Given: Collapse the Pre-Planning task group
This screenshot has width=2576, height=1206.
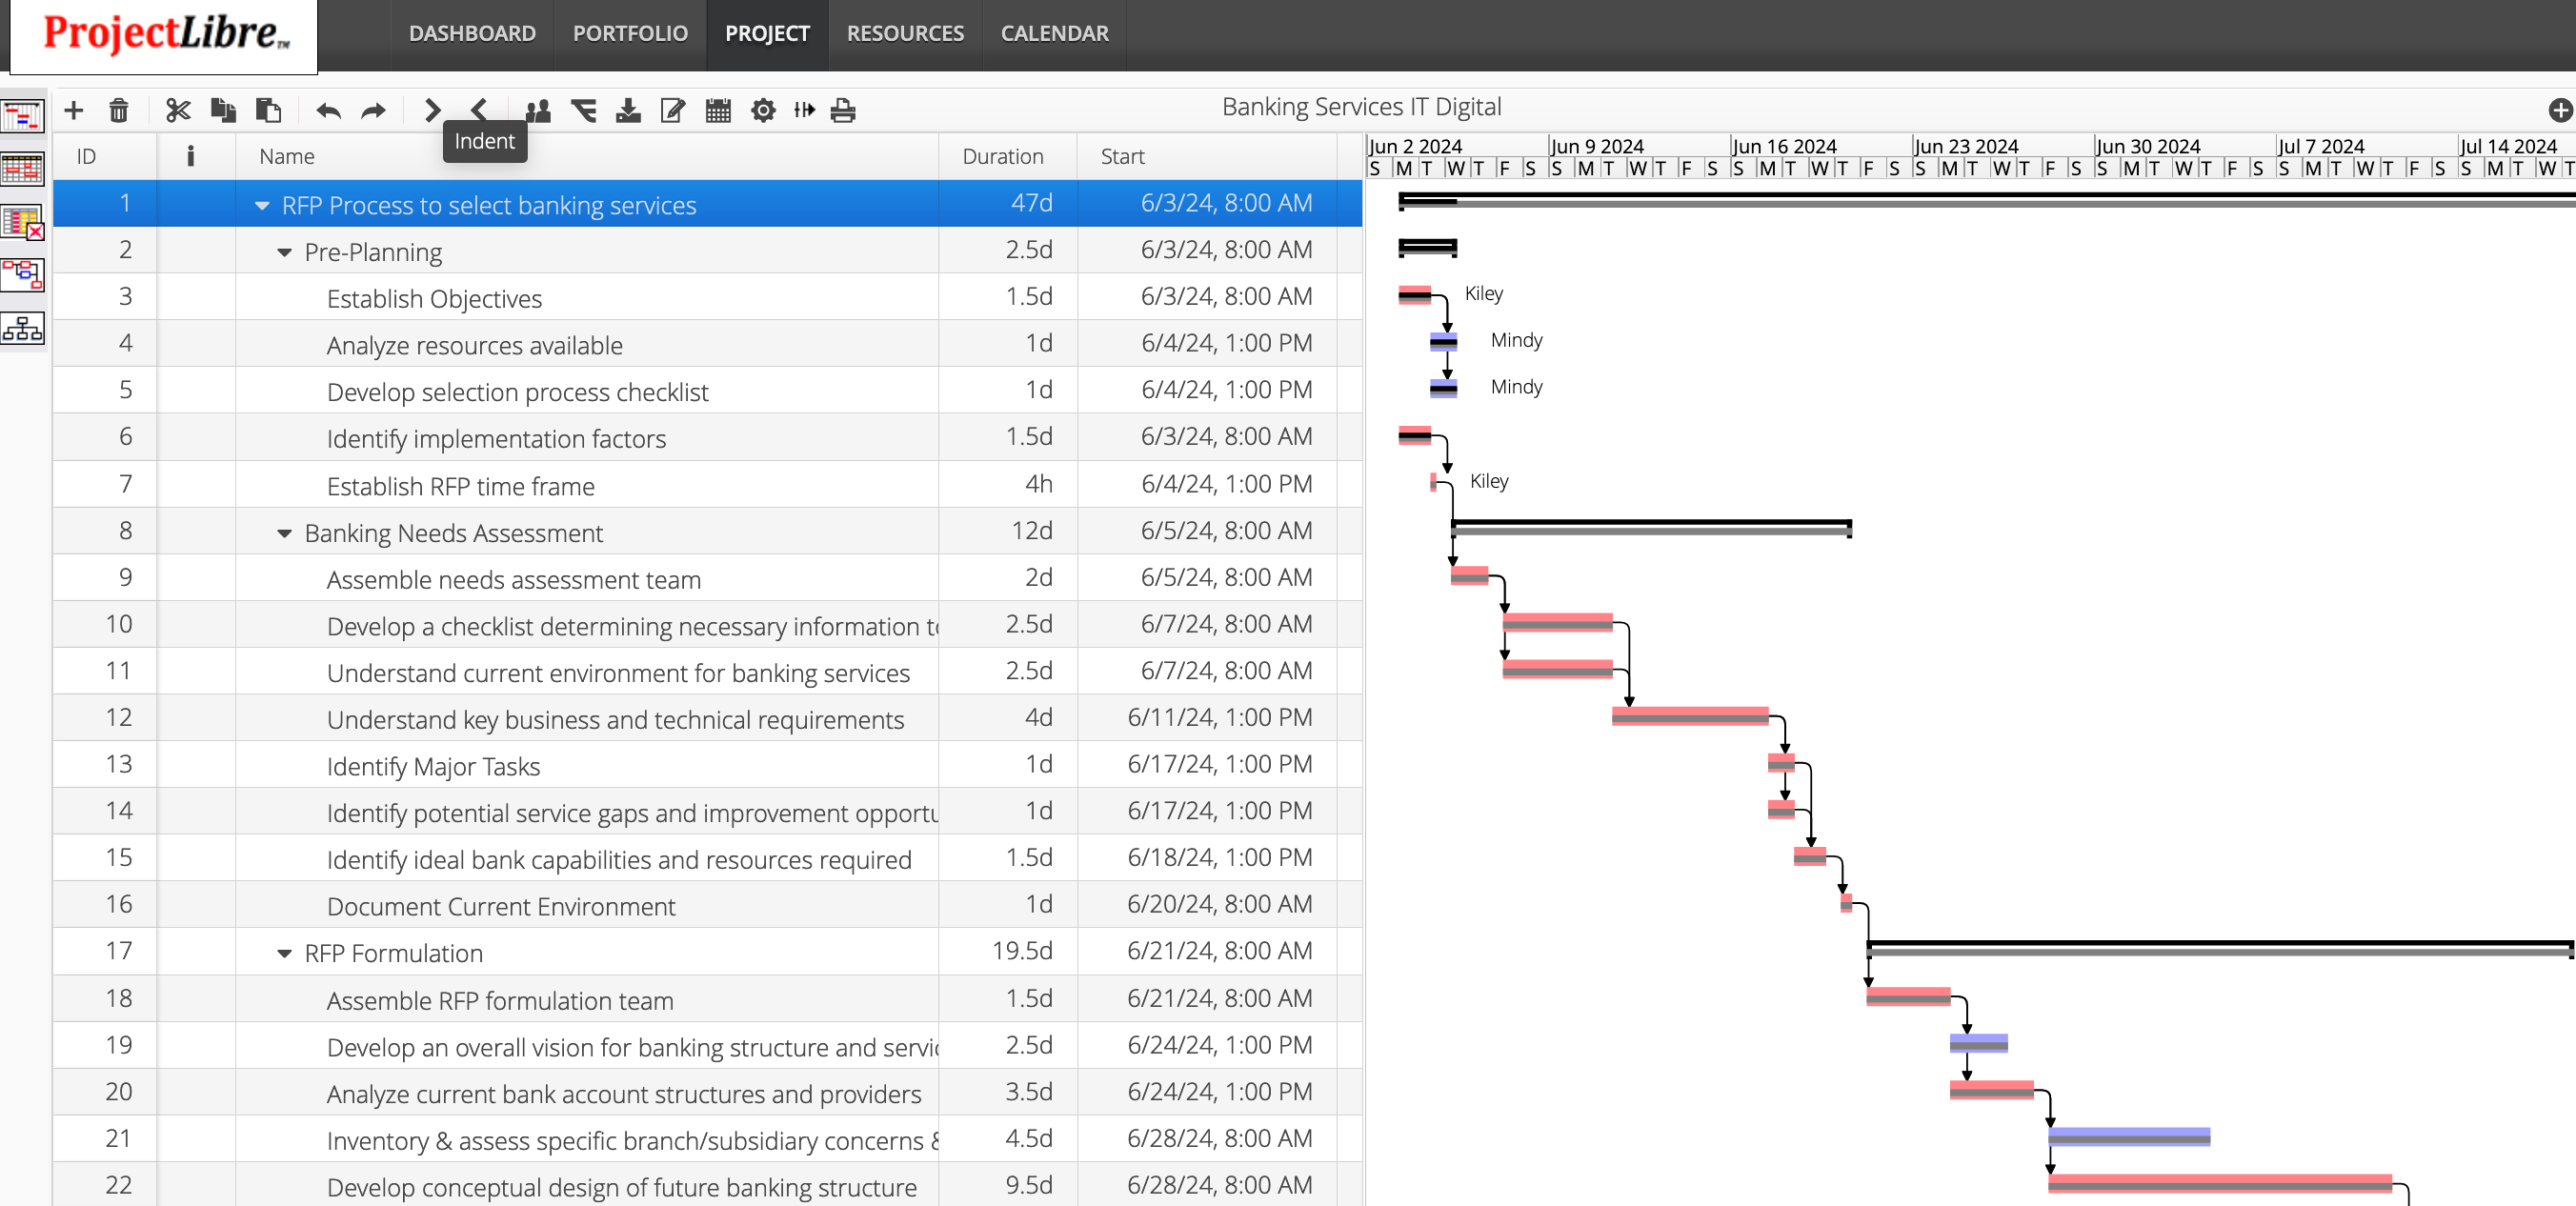Looking at the screenshot, I should [x=283, y=252].
